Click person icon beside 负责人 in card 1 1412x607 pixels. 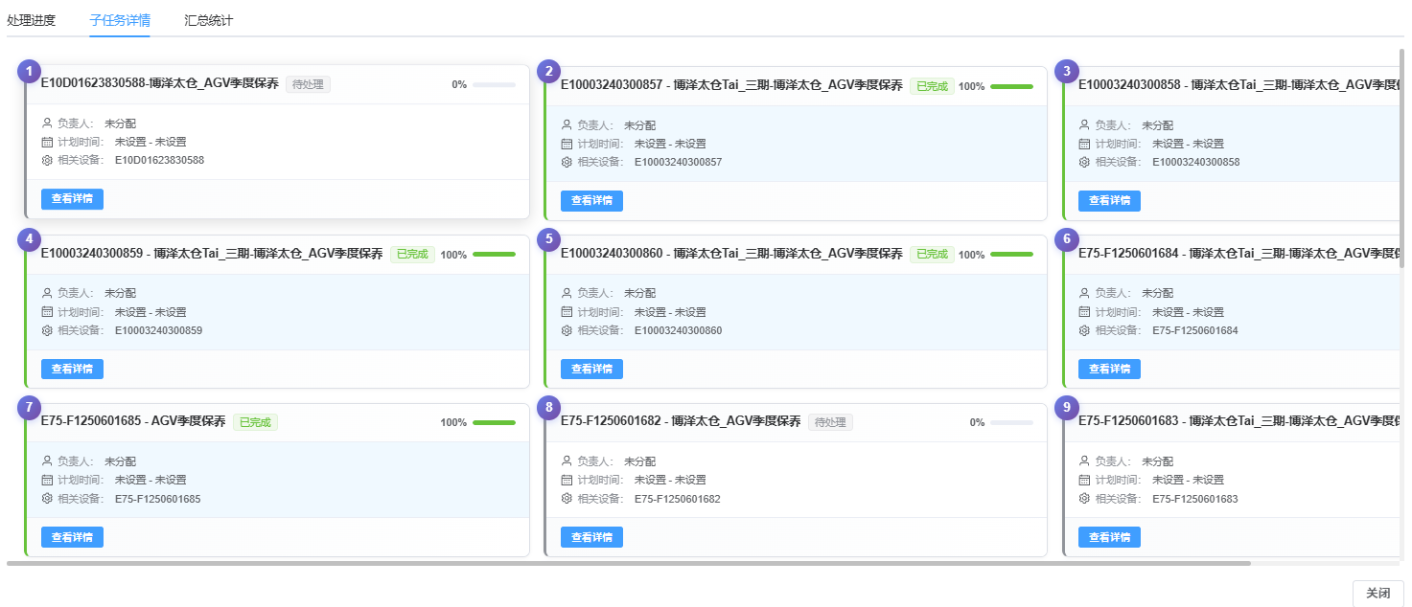tap(47, 124)
